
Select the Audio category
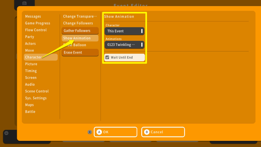pyautogui.click(x=30, y=84)
